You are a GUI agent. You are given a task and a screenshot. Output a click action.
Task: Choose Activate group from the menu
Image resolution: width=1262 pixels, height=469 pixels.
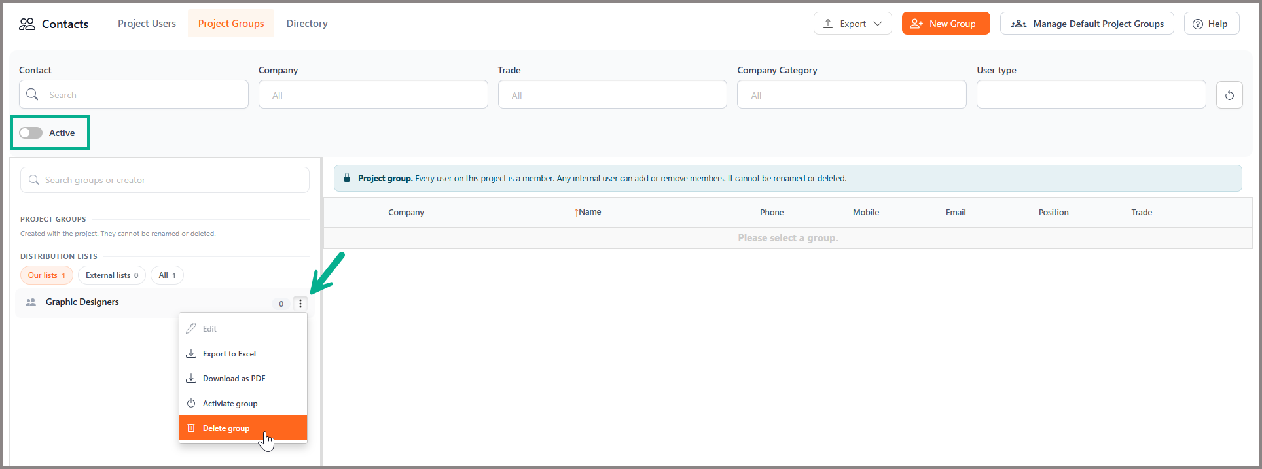(x=243, y=403)
